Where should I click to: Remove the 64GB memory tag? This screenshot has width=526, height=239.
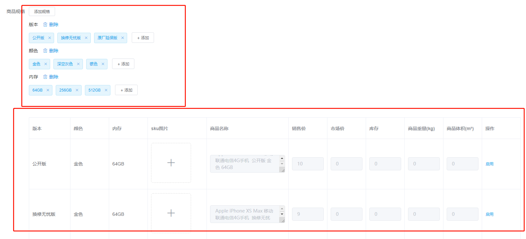(x=48, y=90)
